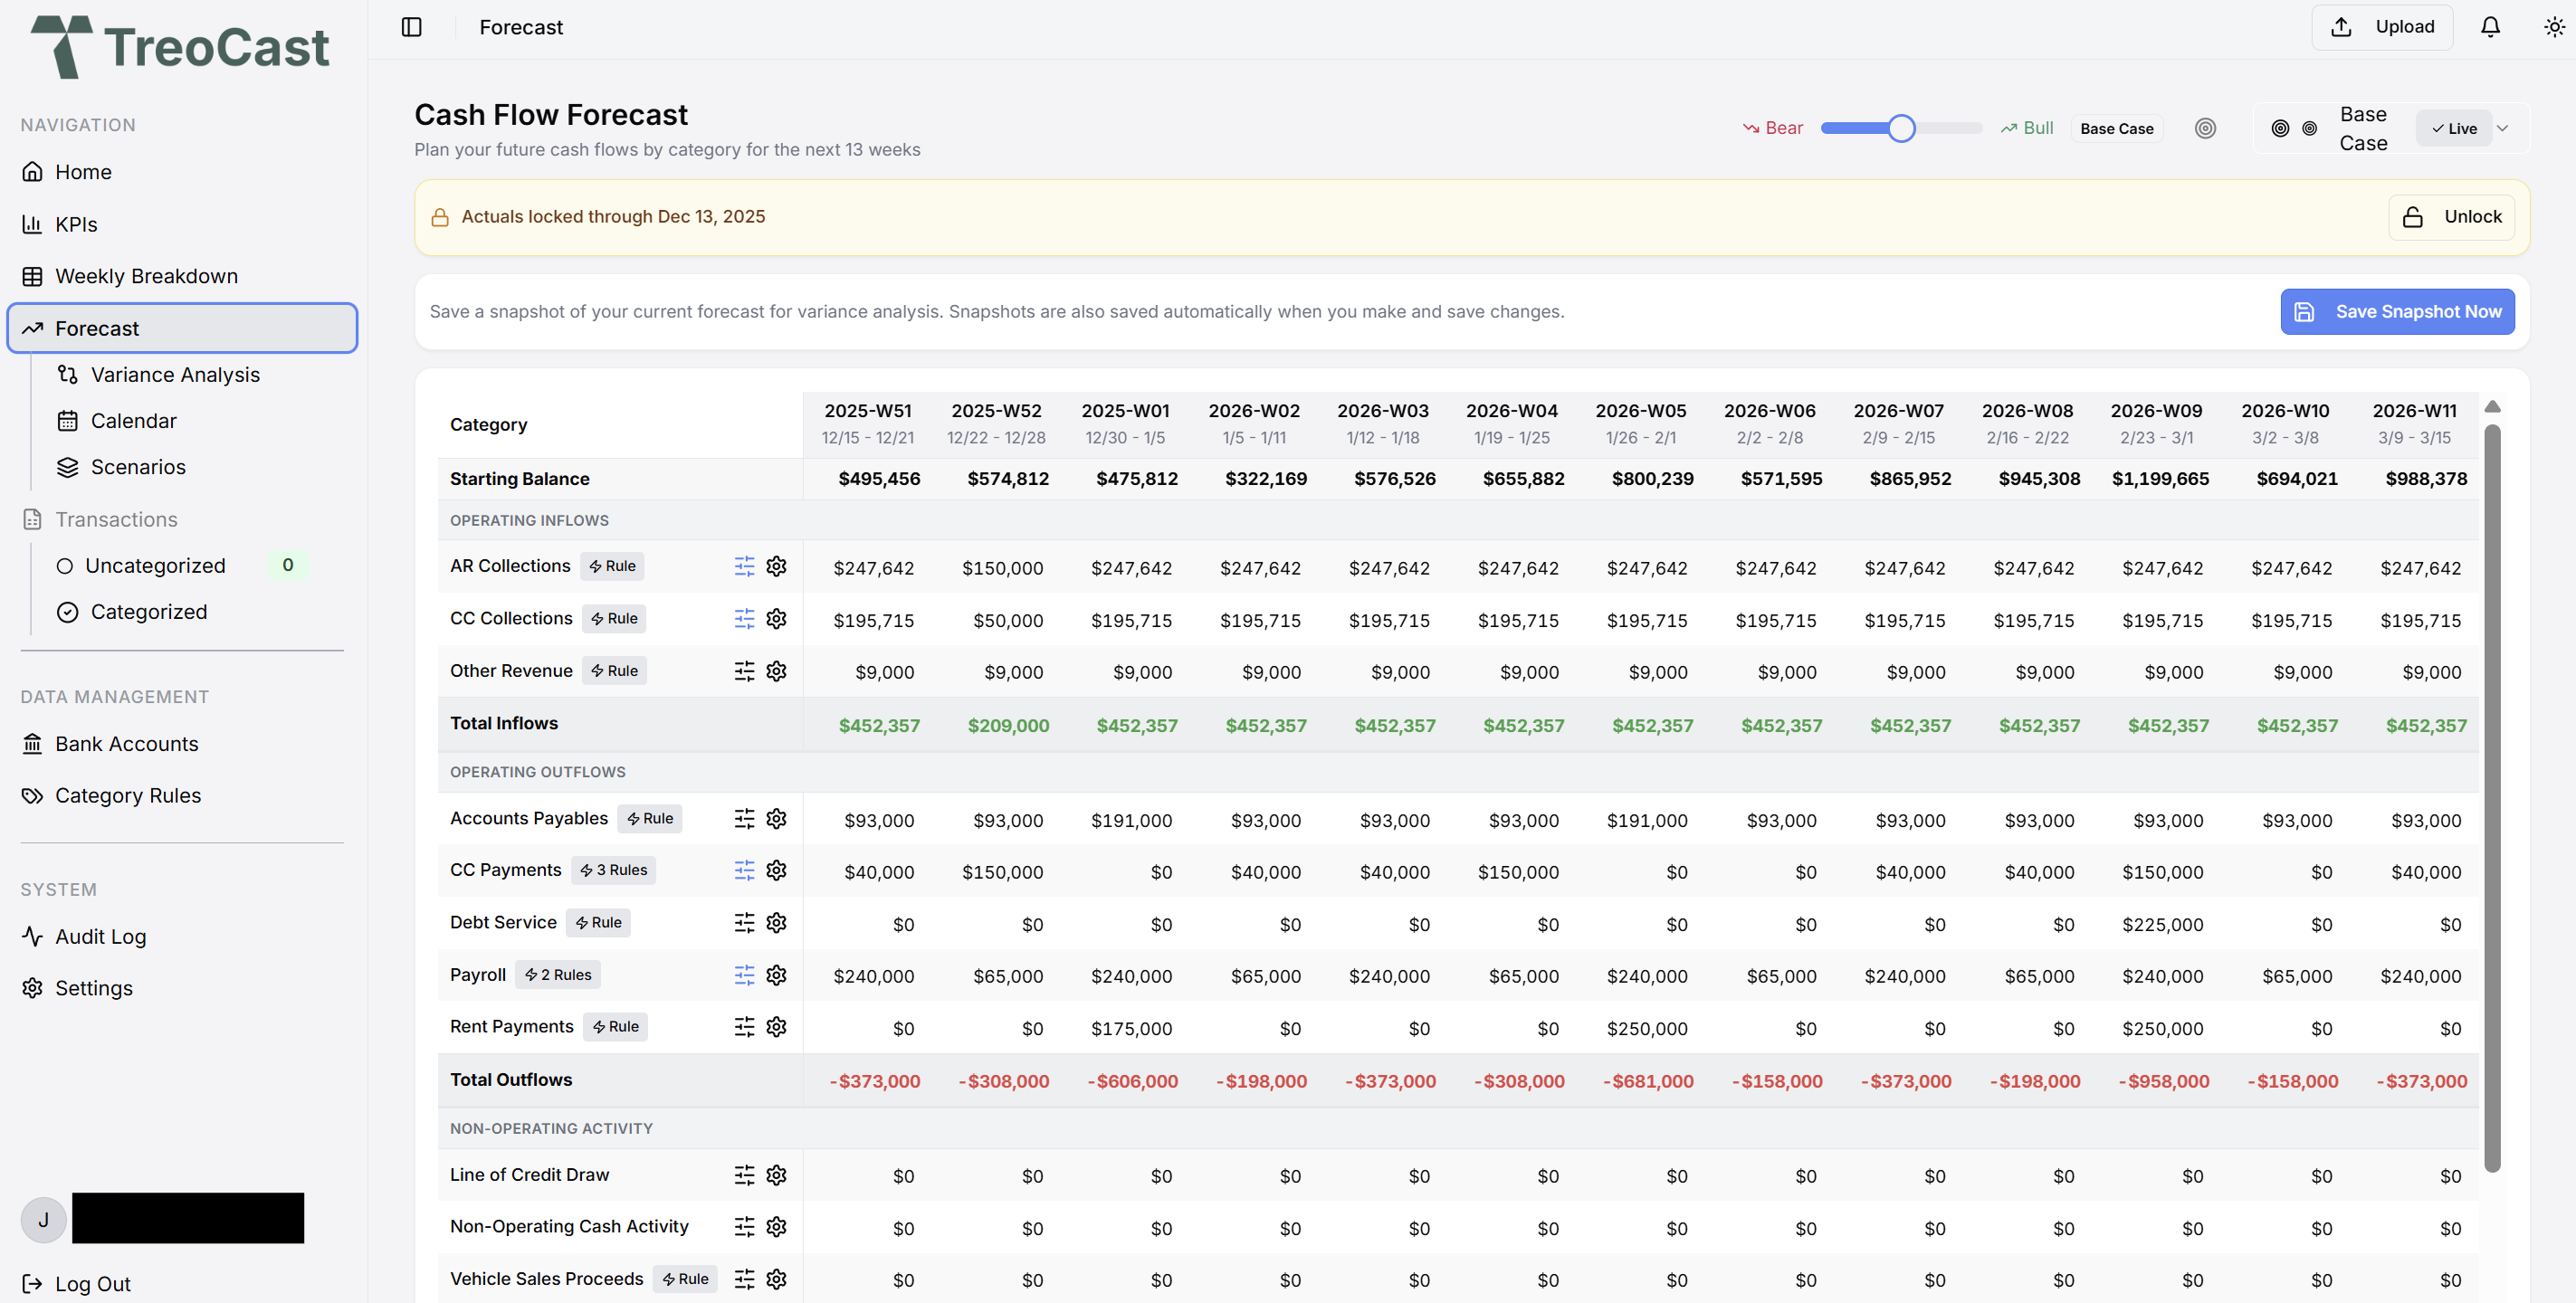Open the Line of Credit Draw adjustment sliders icon
Screen dimensions: 2576x1303
point(743,1175)
